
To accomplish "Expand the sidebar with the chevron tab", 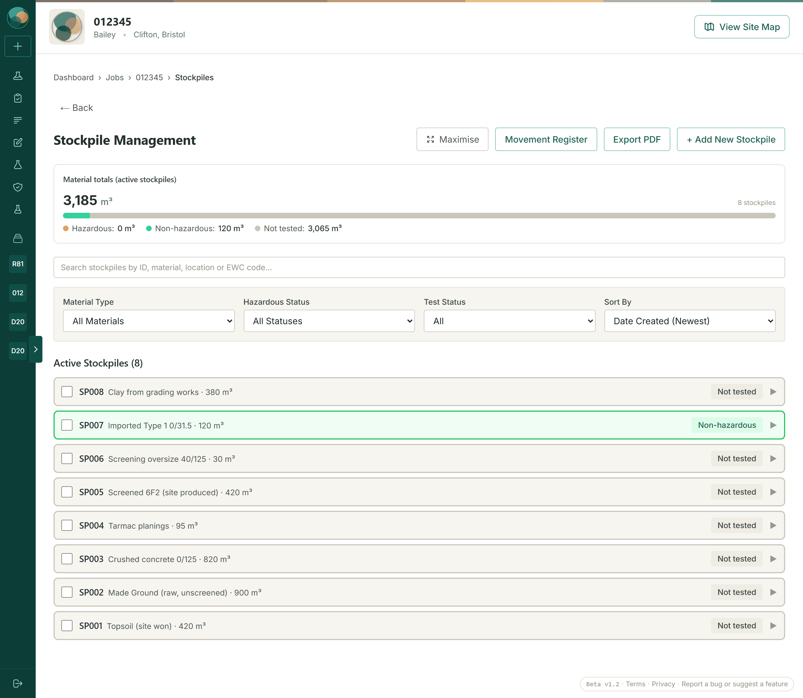I will [x=36, y=349].
